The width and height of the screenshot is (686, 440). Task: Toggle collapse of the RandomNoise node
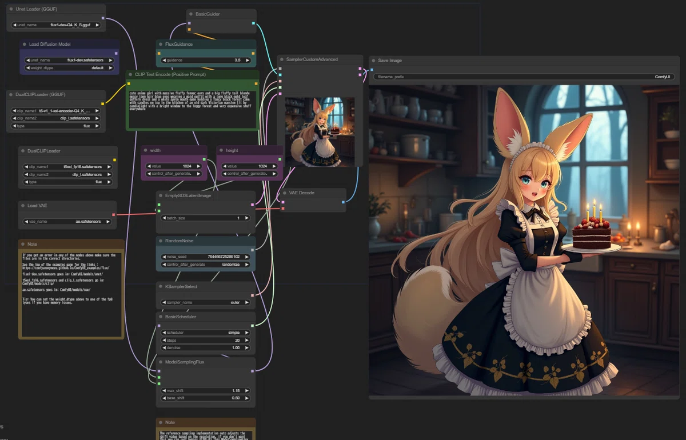coord(161,241)
